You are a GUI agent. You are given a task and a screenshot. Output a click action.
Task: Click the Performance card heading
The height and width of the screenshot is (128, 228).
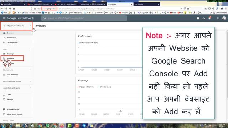[x=85, y=36]
